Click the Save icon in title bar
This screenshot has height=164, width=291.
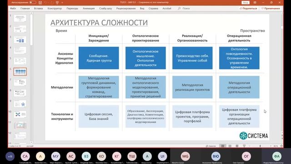coord(40,3)
